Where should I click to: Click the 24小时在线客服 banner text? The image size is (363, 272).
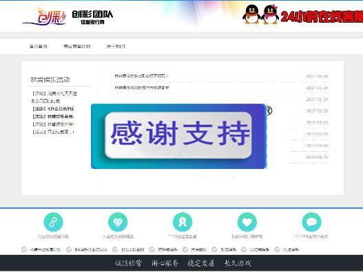(x=322, y=16)
